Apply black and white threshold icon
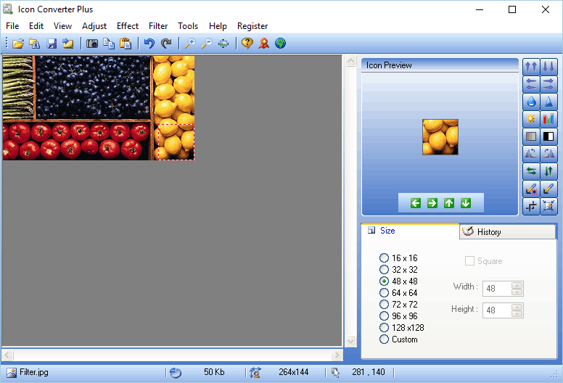This screenshot has width=563, height=383. pyautogui.click(x=548, y=136)
